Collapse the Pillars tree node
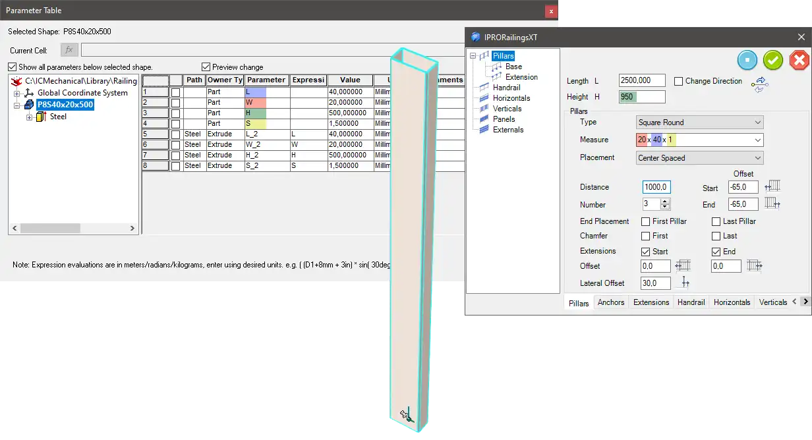 [x=473, y=56]
